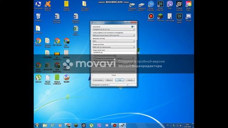Expand cluster size 4096 dropdown

(114, 47)
